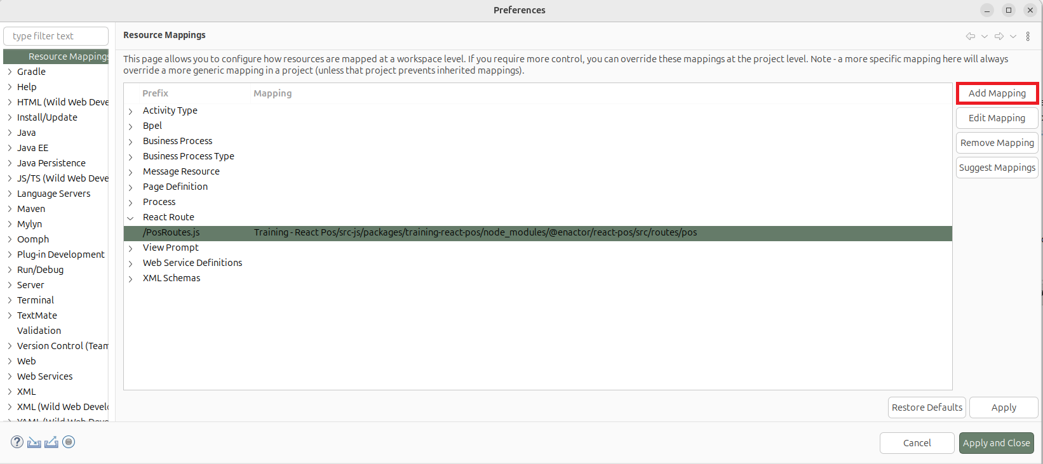The image size is (1043, 464).
Task: Select Gradle in the preferences tree
Action: point(31,72)
